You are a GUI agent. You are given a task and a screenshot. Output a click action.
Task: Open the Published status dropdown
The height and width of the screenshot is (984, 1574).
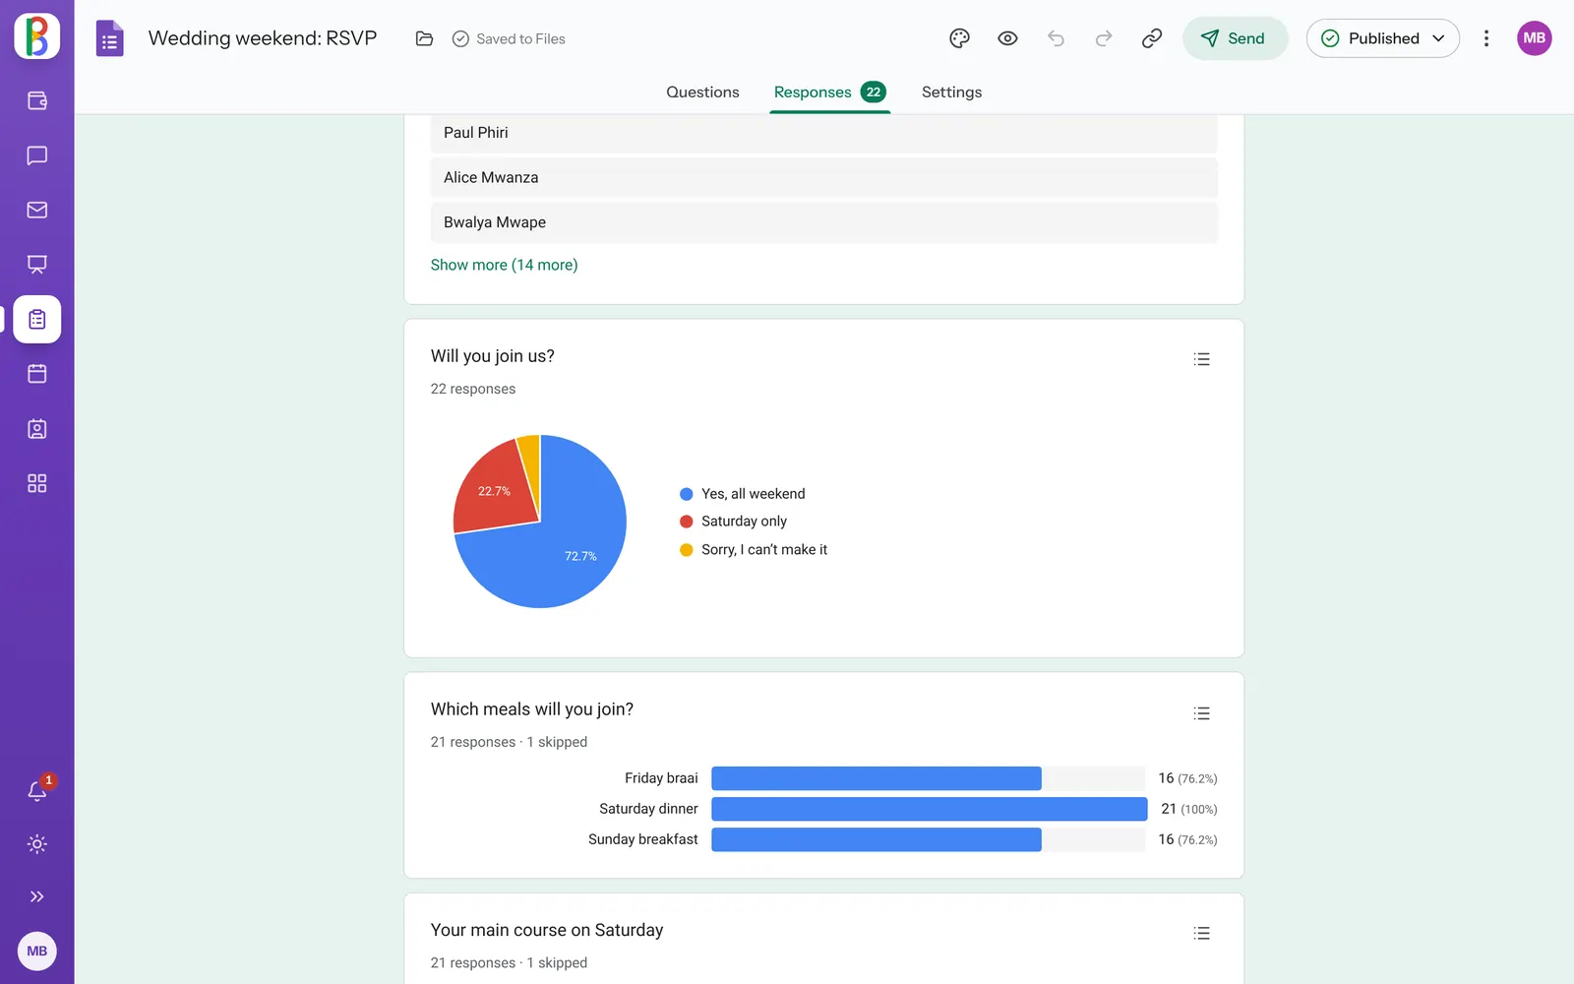click(1383, 38)
